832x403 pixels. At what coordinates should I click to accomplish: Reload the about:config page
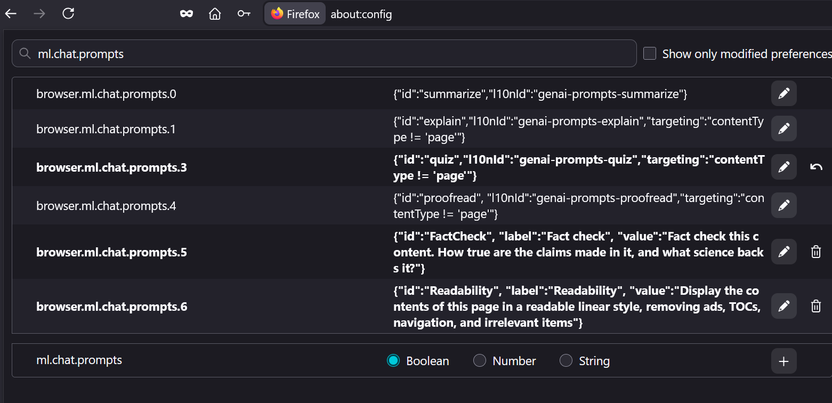pos(68,14)
